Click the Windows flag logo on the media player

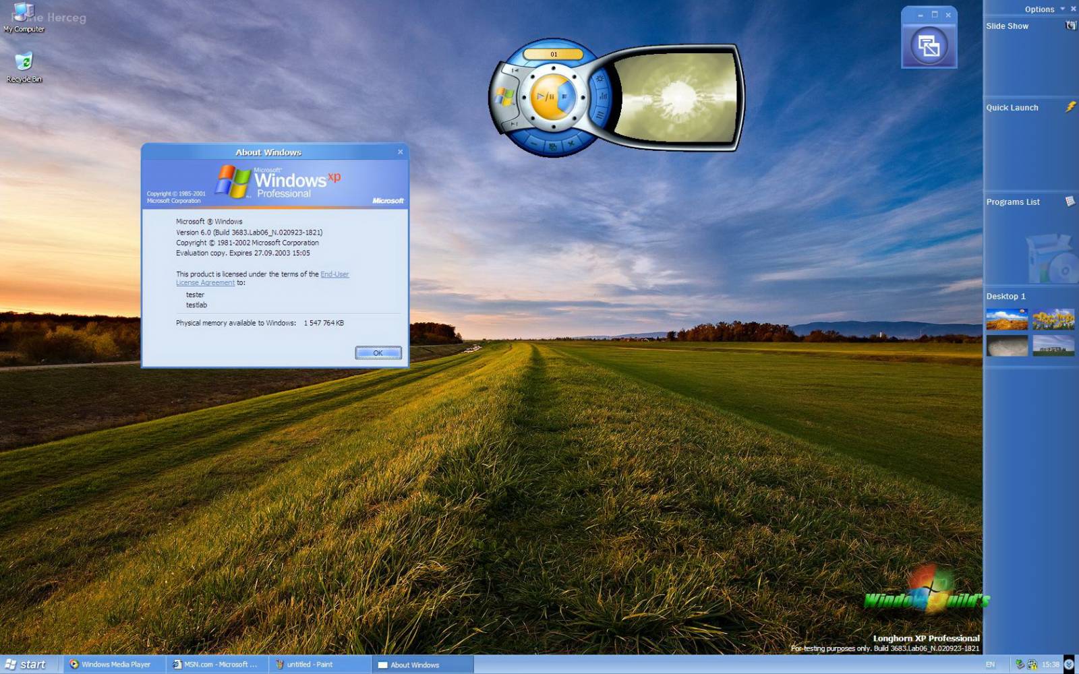(504, 96)
